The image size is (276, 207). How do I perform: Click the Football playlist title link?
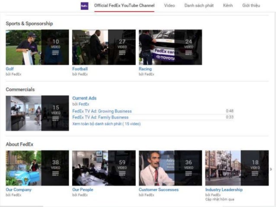80,69
